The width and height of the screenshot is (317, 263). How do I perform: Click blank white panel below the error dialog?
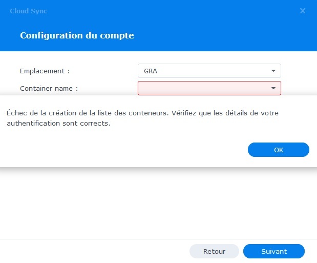pyautogui.click(x=154, y=205)
